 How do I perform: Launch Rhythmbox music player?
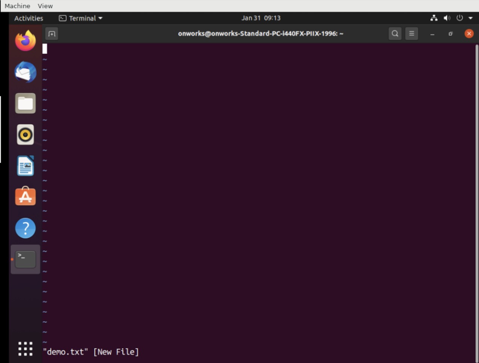coord(25,134)
